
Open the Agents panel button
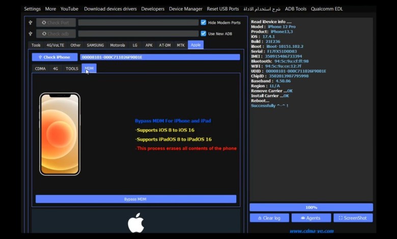point(310,218)
